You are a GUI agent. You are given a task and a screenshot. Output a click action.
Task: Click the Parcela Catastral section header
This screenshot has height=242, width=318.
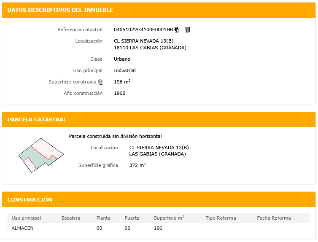click(37, 120)
